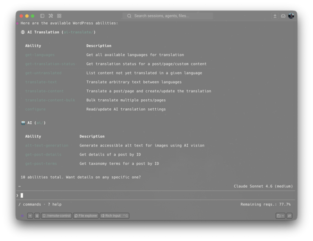Expand the folder dropdown at bottom right

click(x=280, y=216)
